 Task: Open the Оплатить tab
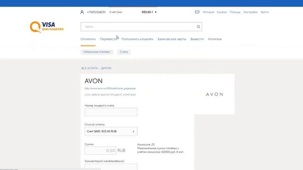coord(88,39)
